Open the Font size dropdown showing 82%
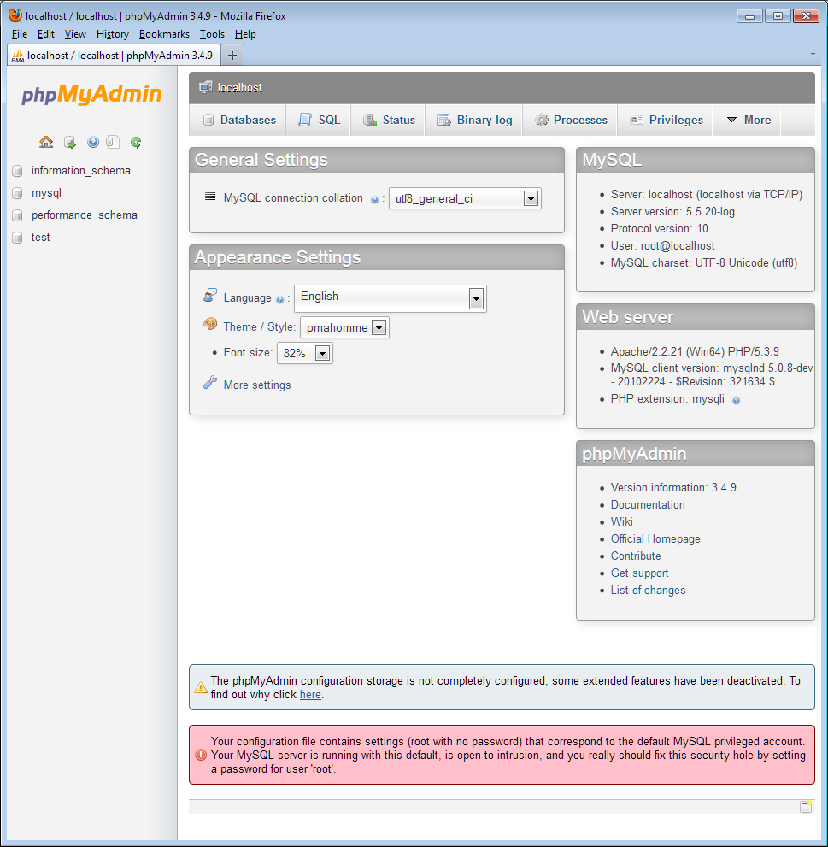The image size is (828, 847). (305, 353)
